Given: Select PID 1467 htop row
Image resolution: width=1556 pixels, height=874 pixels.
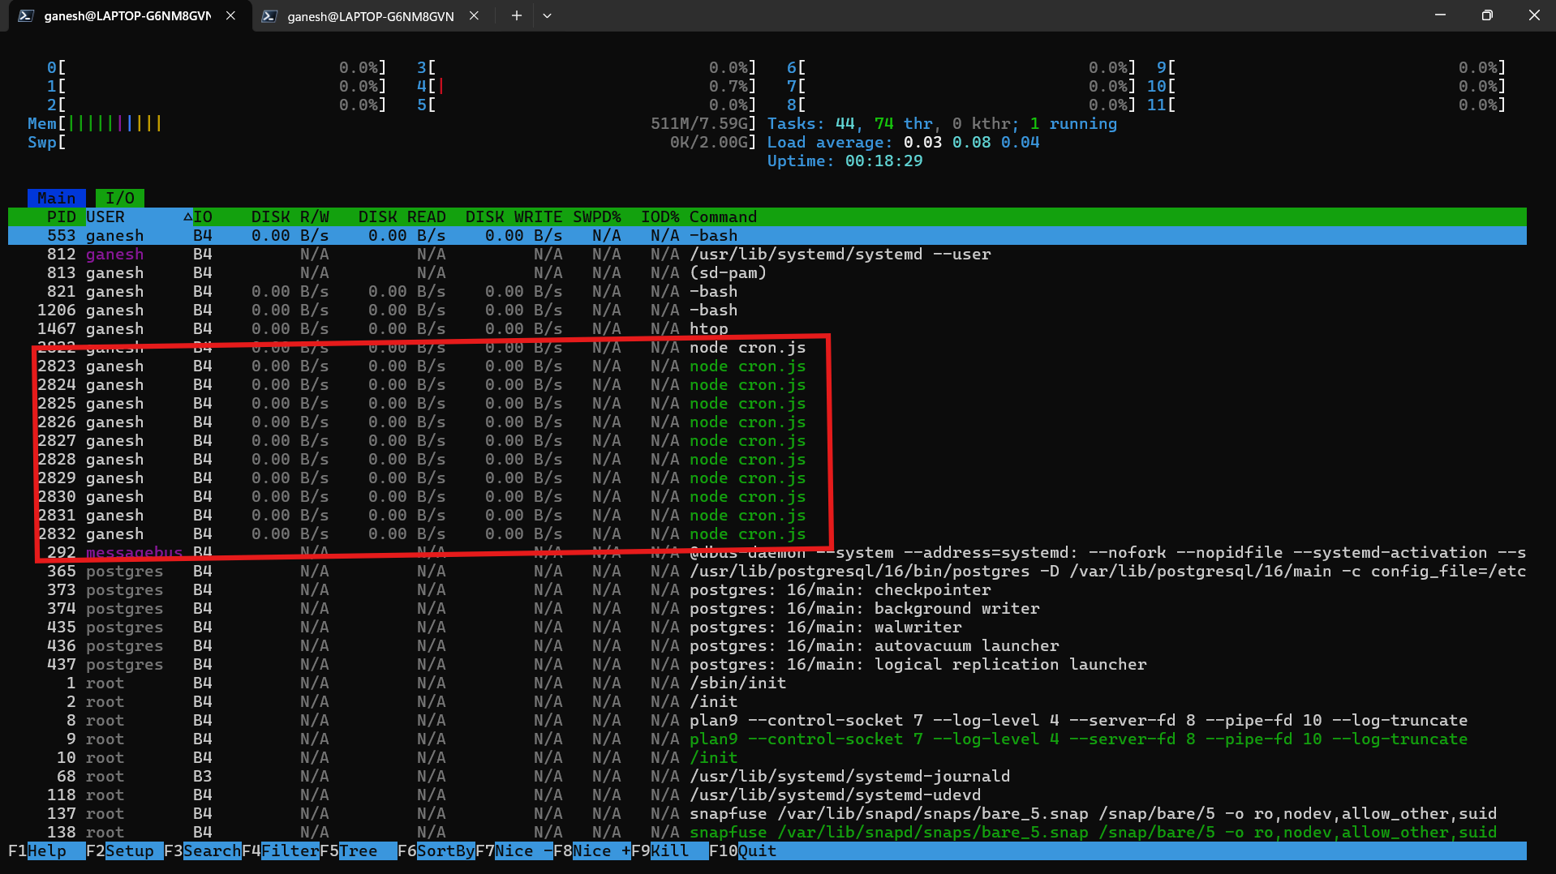Looking at the screenshot, I should (x=767, y=328).
